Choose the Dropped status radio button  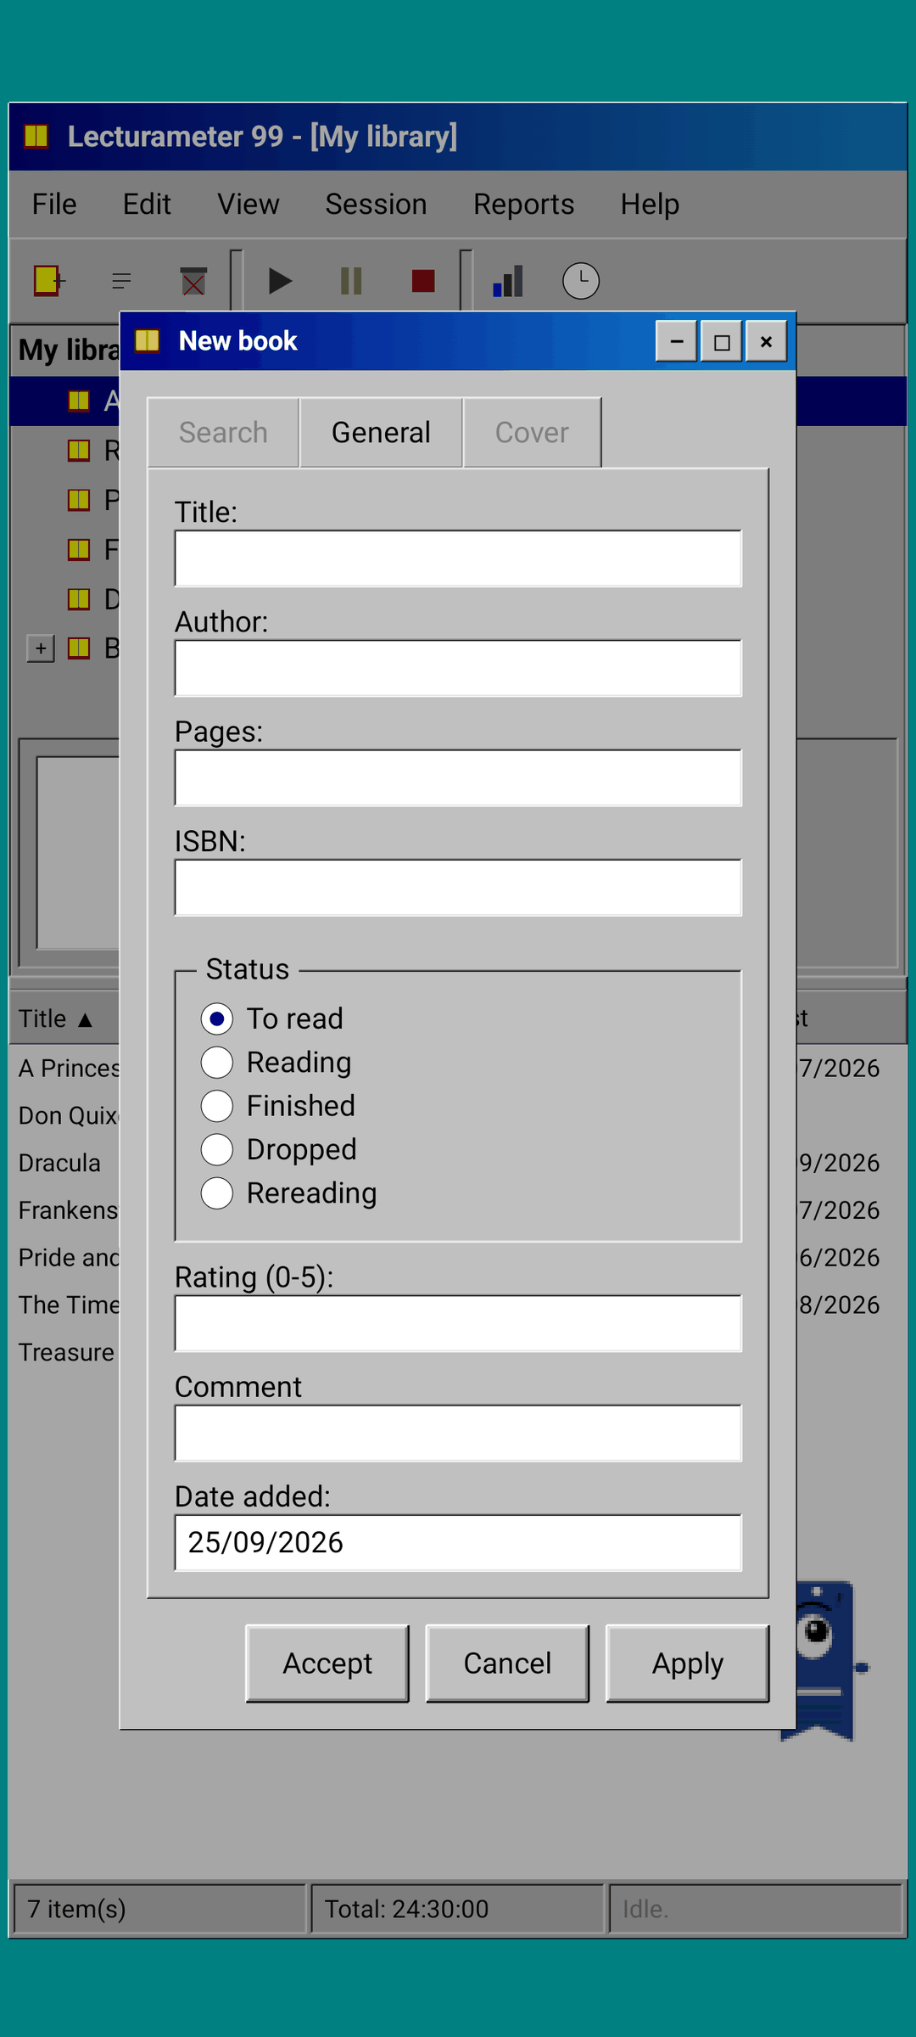click(x=279, y=1150)
